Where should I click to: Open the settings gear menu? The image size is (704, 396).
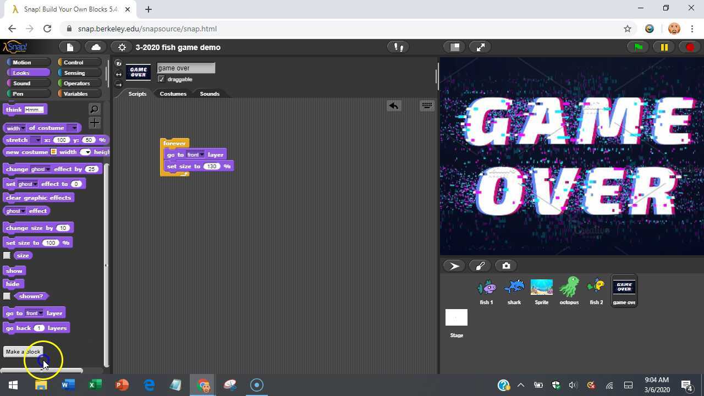(122, 47)
